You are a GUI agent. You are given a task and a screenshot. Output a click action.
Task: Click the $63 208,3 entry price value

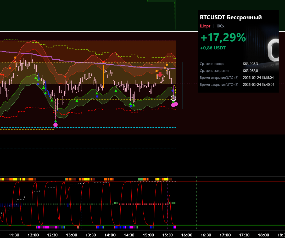coord(250,64)
